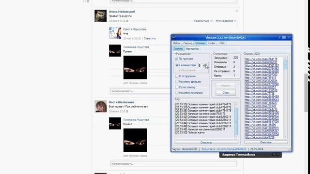Click the browser page vertical scrollbar

(x=306, y=93)
